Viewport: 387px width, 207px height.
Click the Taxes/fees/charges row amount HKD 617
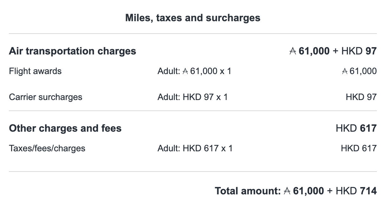pos(359,148)
